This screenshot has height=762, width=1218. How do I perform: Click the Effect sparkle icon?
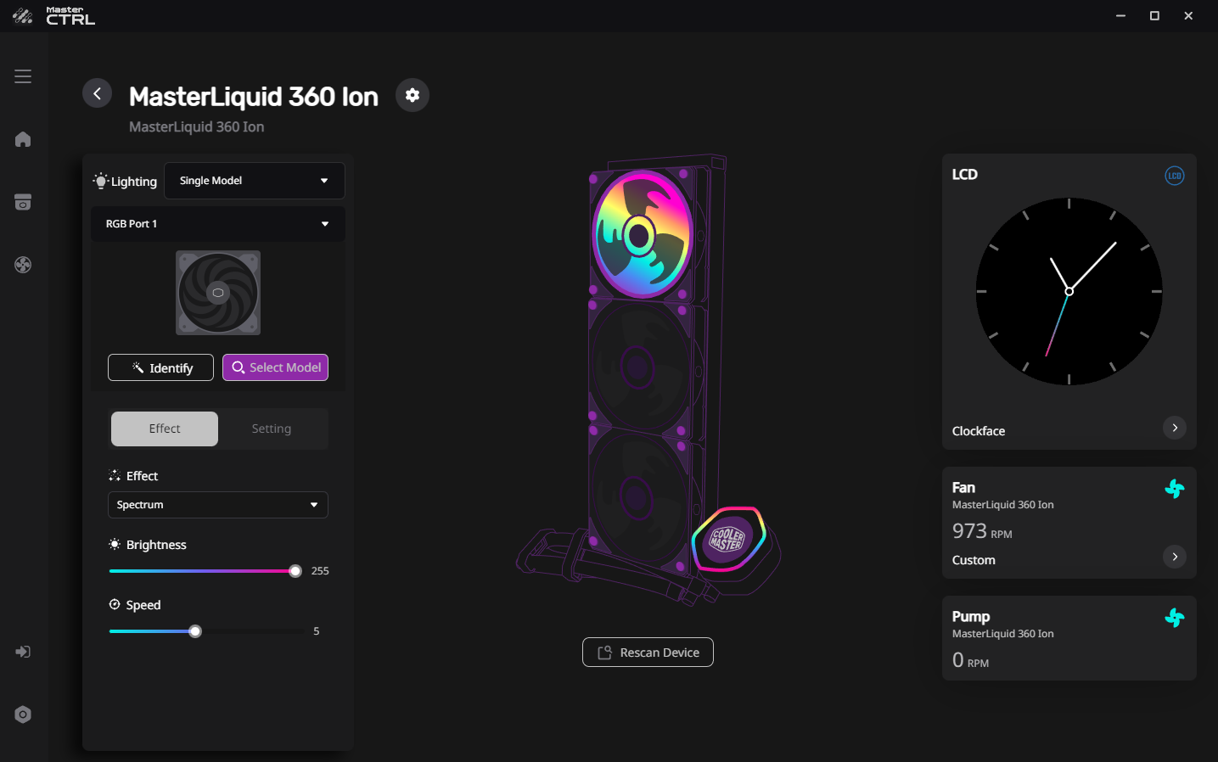[115, 475]
